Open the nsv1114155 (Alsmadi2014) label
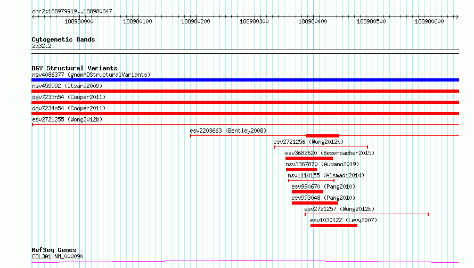Screen dimensions: 474x268 click(x=326, y=175)
